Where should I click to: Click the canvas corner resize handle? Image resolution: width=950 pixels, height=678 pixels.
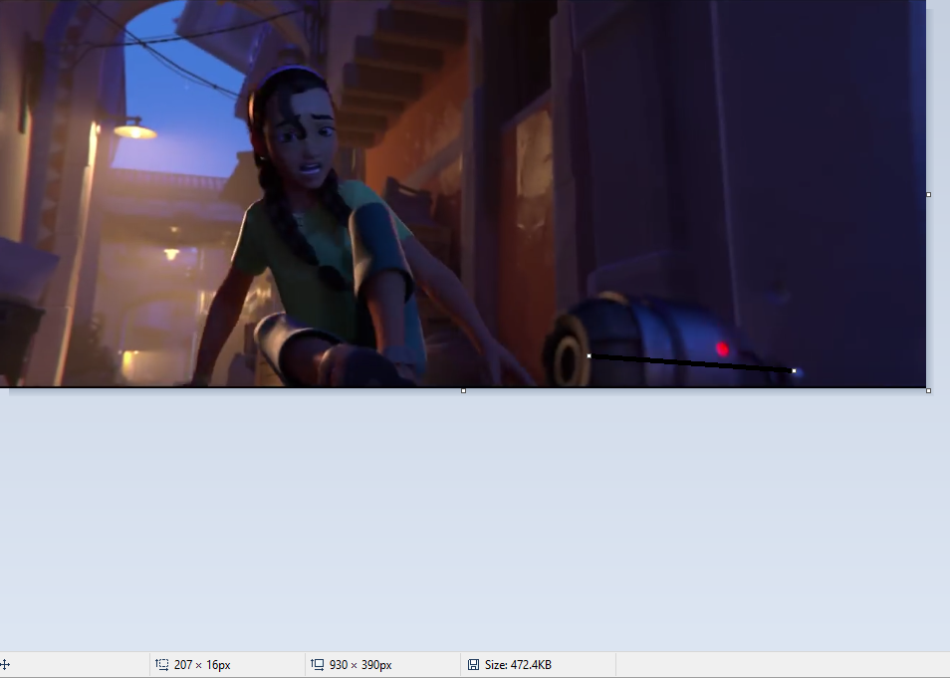[928, 391]
